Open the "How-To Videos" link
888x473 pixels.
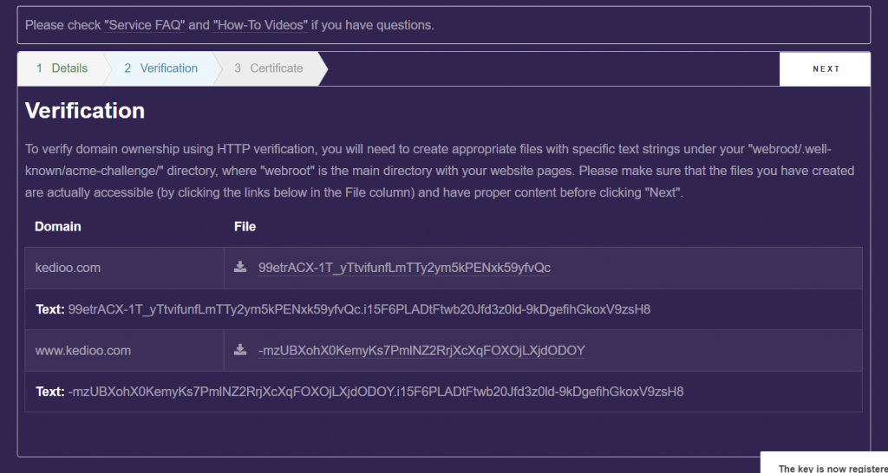pos(260,25)
